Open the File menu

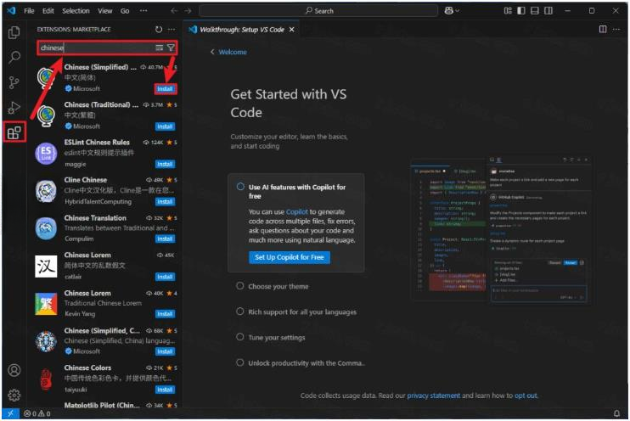(29, 11)
